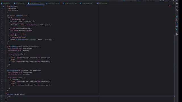Viewport: 182px width, 102px height.
Task: Click the 'List<CategoryModel> fetchedItems' line
Action: pos(22,21)
